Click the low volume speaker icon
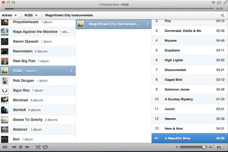 [x=177, y=147]
